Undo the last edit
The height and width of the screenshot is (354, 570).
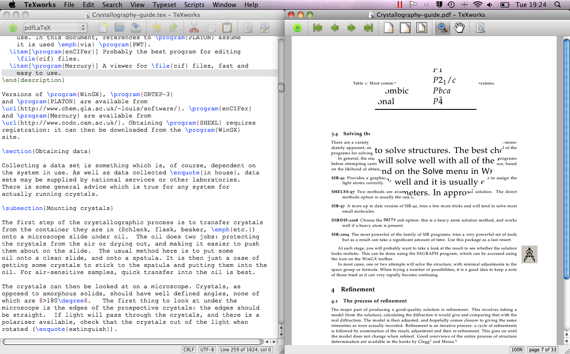(157, 28)
